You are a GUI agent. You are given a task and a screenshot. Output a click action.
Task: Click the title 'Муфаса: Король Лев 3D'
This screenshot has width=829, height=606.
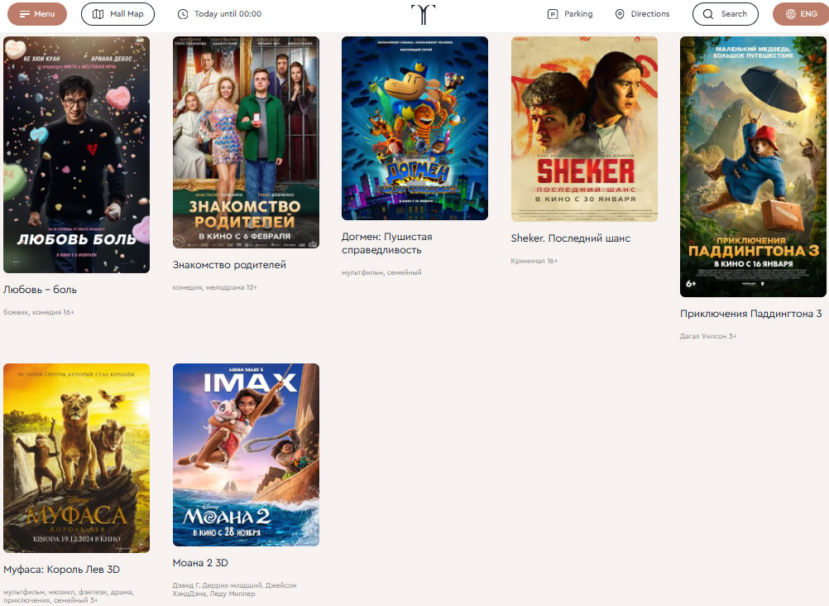62,570
